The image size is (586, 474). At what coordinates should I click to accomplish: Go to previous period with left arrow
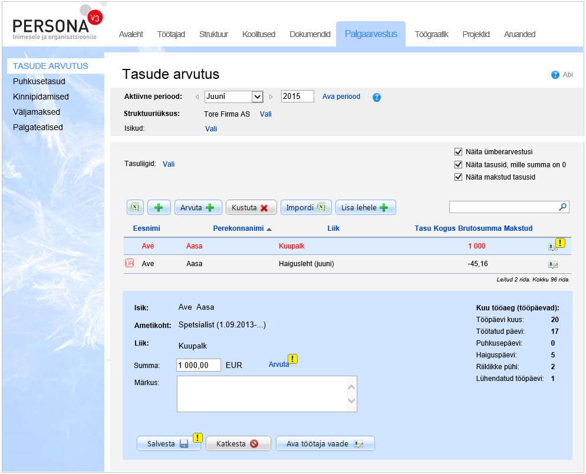(197, 97)
